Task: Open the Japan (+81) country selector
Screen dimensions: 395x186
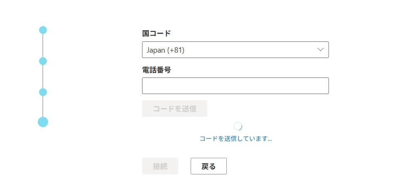Action: point(235,50)
